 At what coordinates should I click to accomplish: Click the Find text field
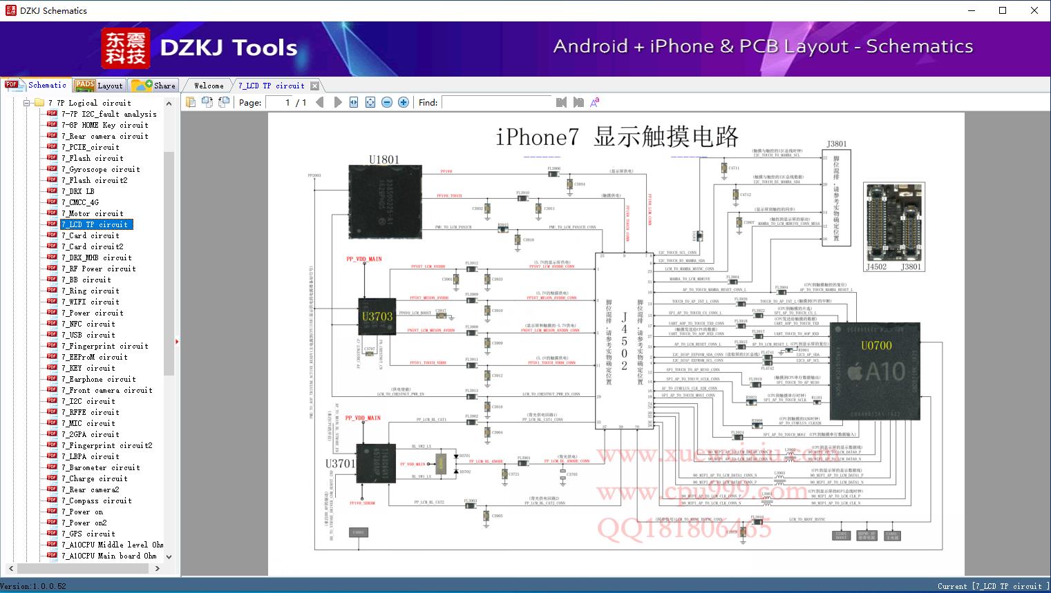tap(497, 102)
